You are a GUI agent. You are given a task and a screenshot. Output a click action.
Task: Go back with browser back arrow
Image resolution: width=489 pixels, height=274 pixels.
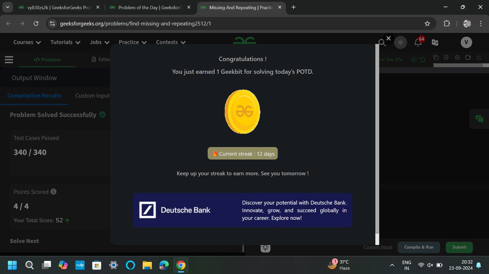coord(9,24)
